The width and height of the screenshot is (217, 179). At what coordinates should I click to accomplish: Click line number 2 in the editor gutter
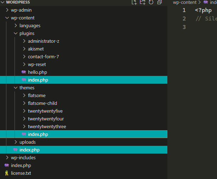[x=184, y=19]
